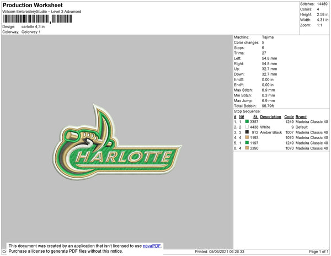Image resolution: width=331 pixels, height=256 pixels.
Task: Click the barcode under the worksheet title
Action: pos(38,19)
